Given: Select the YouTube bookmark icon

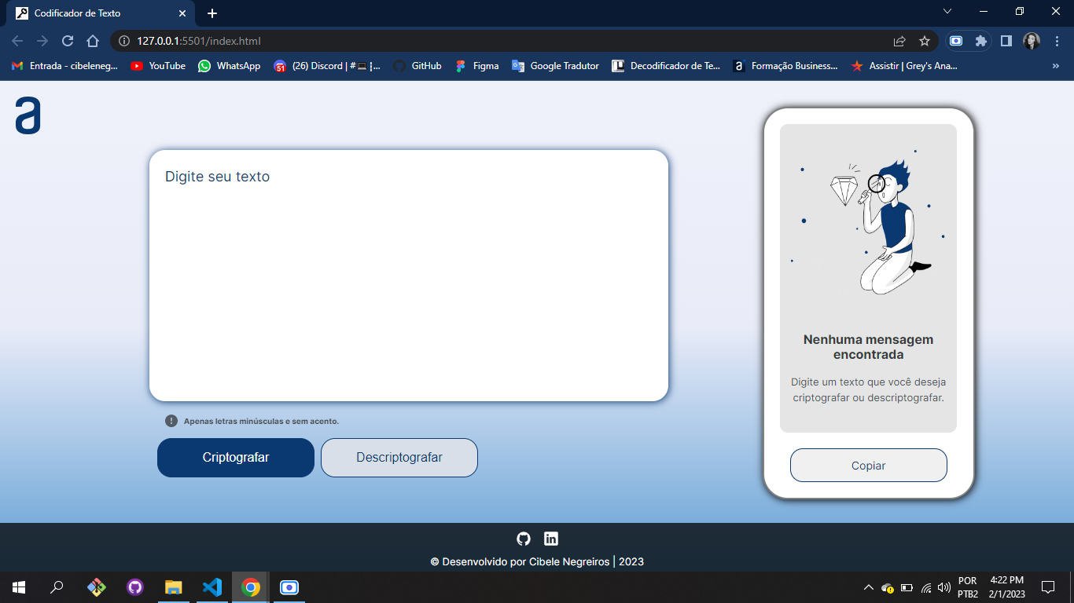Looking at the screenshot, I should (x=135, y=66).
